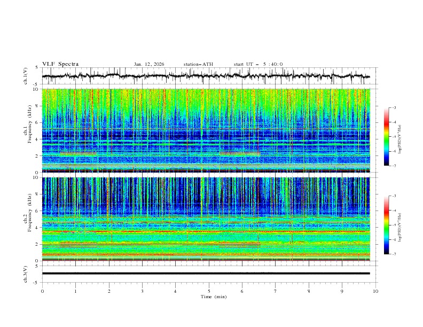
Task: Click the ch.1 frequency spectrogram panel
Action: [x=206, y=130]
